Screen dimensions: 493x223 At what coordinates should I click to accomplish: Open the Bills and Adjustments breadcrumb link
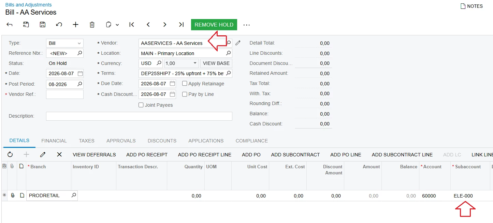[x=29, y=5]
